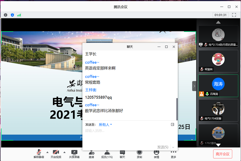Viewport: 241px width, 161px height.
Task: Enter full screen mode
Action: [234, 15]
